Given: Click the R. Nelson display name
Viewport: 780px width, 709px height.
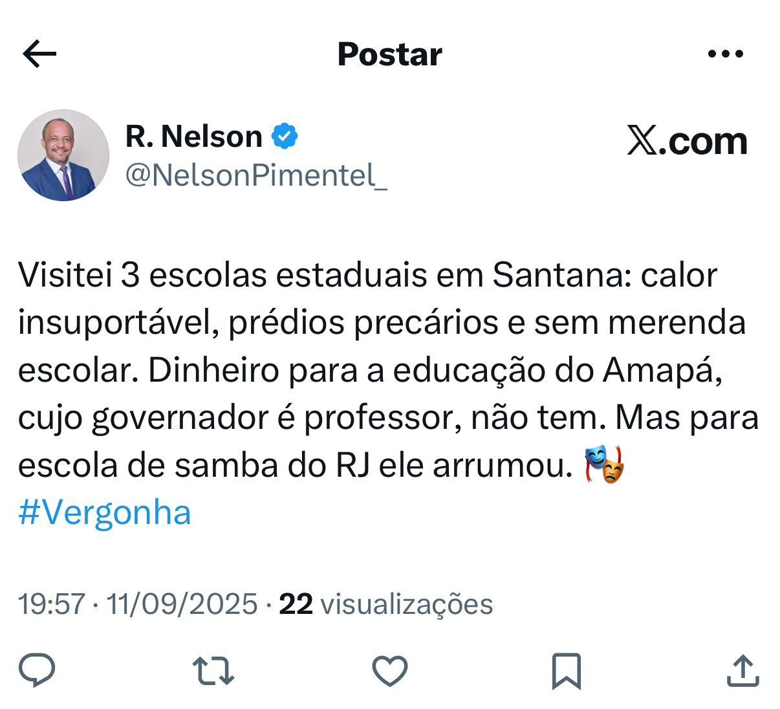Looking at the screenshot, I should (193, 136).
